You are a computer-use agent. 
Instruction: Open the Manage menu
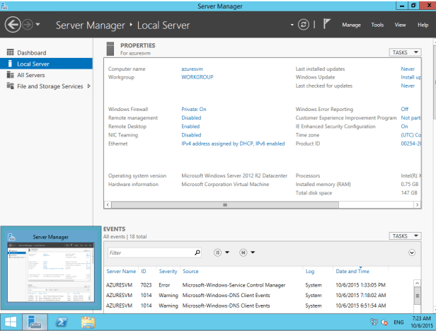pos(351,25)
